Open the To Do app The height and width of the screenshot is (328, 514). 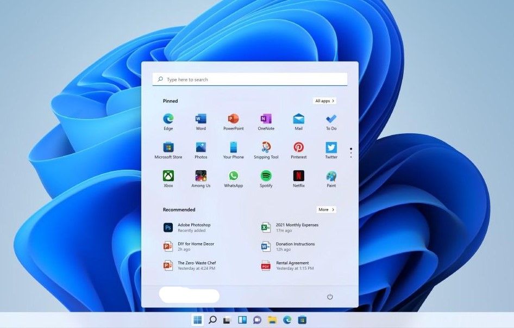(x=331, y=122)
